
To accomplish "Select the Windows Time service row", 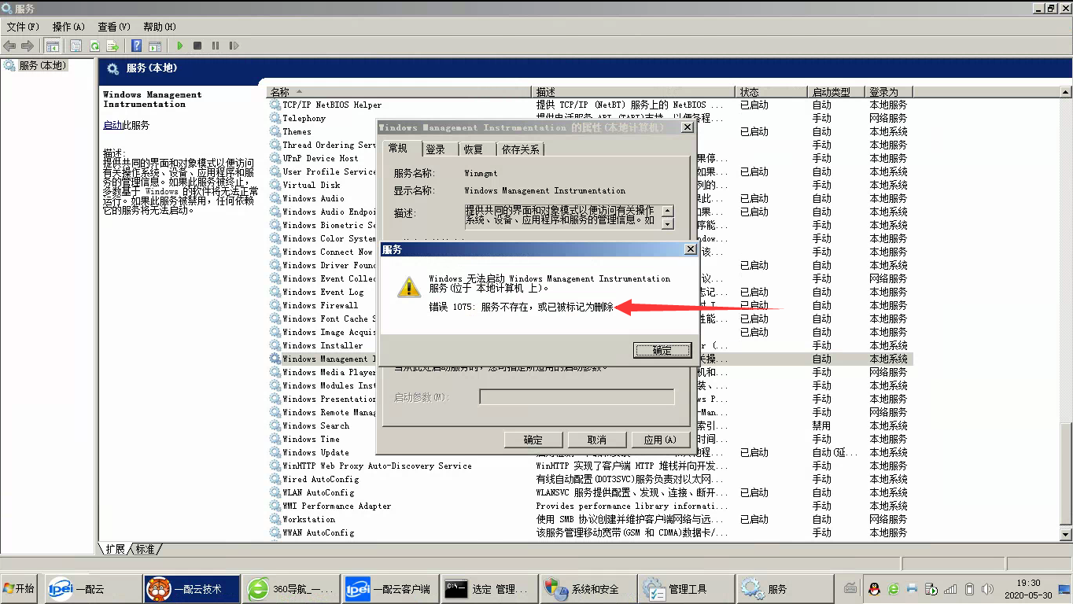I will coord(590,439).
